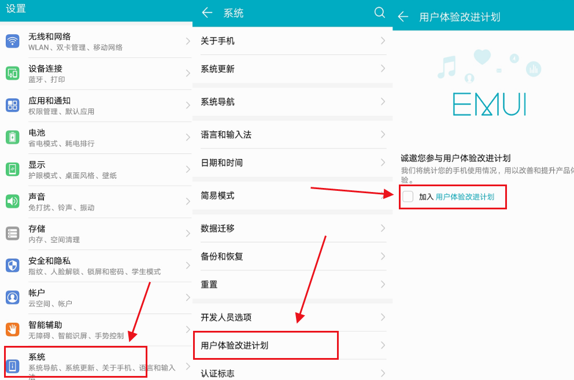Screen dimensions: 574x380
Task: Open 安全和隐私 settings
Action: point(97,265)
